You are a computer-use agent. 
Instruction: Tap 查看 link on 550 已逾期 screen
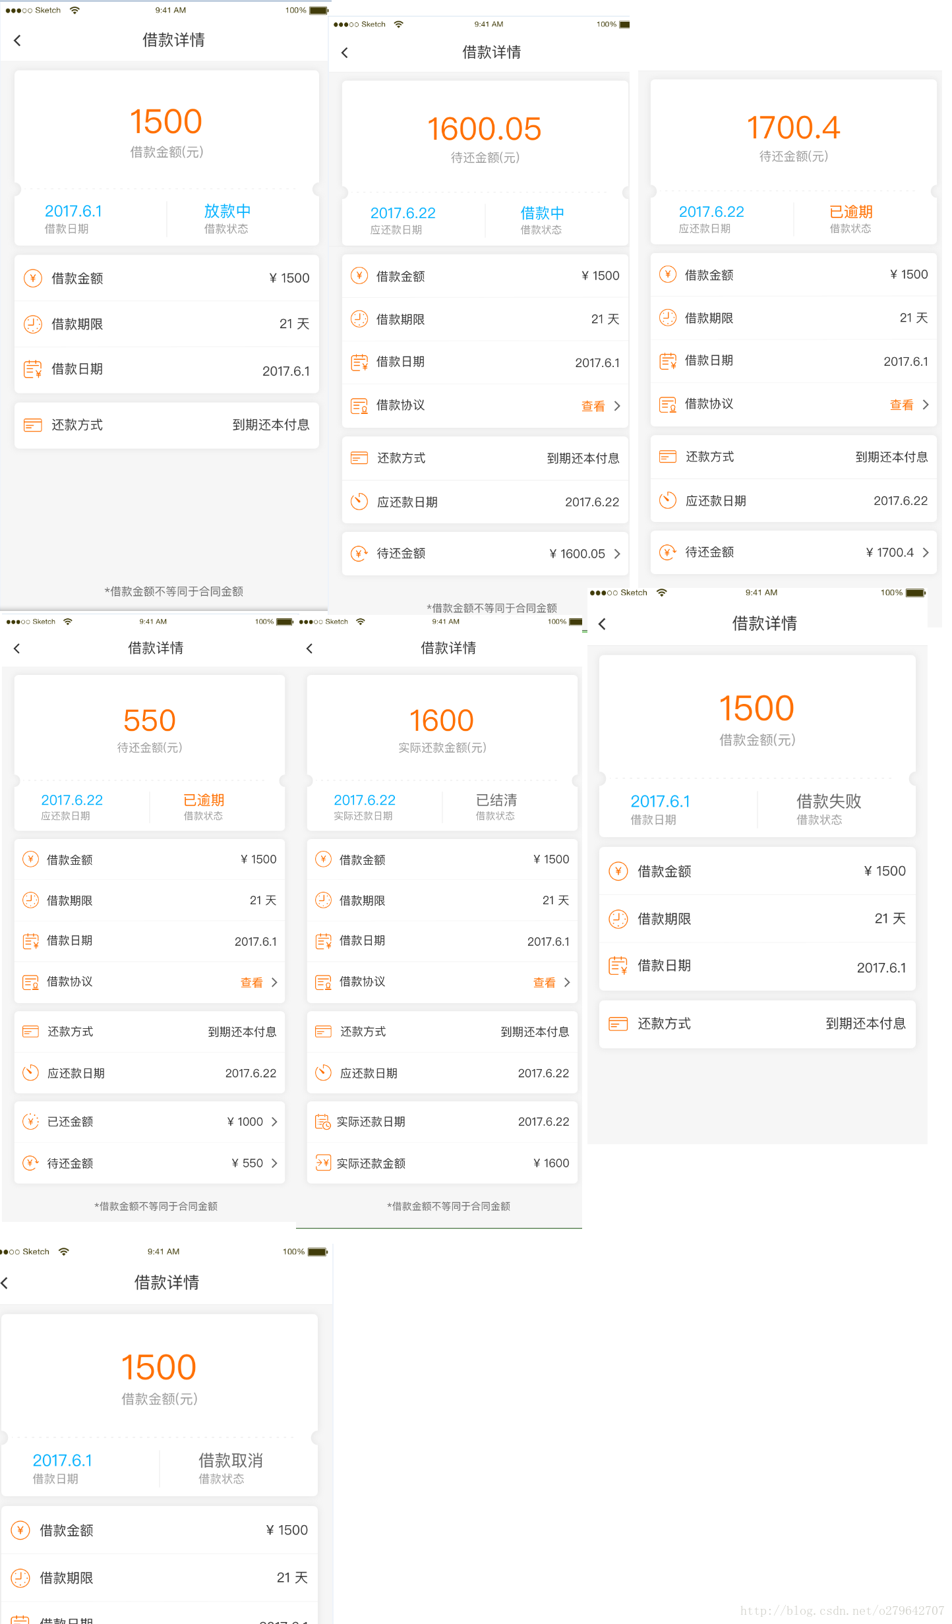tap(251, 982)
